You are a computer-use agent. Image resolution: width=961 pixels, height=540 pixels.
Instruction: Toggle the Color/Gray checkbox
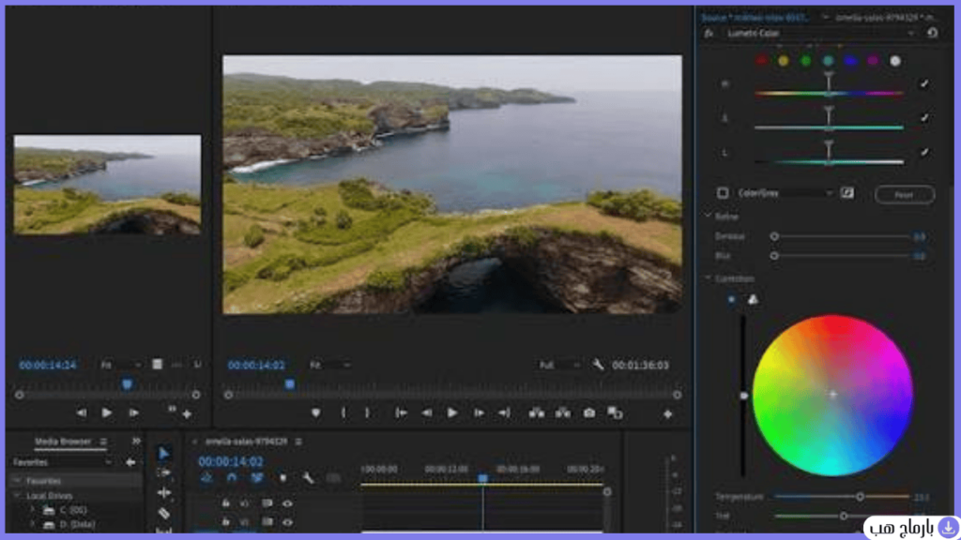[723, 193]
